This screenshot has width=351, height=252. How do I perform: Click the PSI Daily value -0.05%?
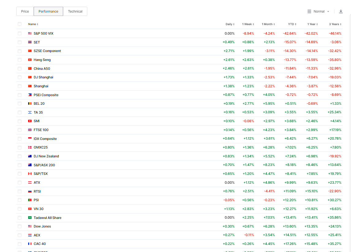229,200
